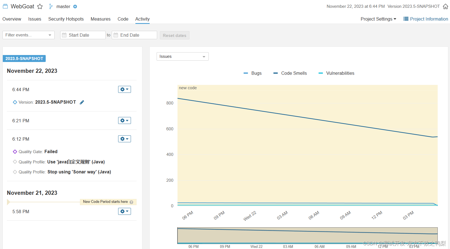Open gear menu for 6:44 PM analysis
The height and width of the screenshot is (249, 450).
(x=125, y=89)
